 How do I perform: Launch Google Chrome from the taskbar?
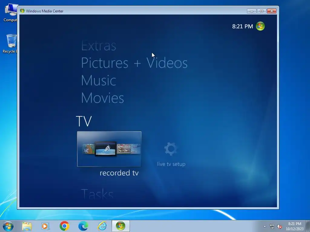coord(64,226)
